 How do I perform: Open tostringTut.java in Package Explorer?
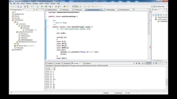pyautogui.click(x=25, y=26)
